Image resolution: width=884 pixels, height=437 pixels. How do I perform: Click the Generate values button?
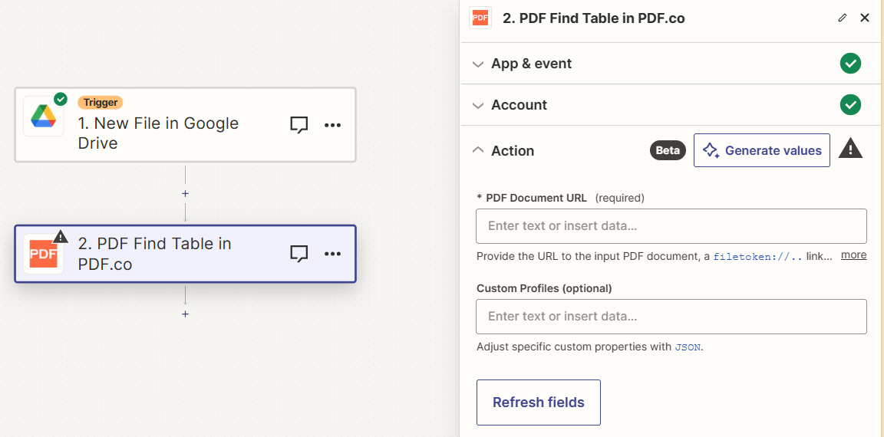[762, 150]
